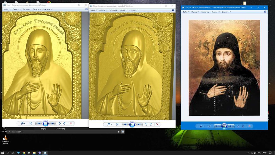275x155 pixels.
Task: Click the tilted relief image in 2.jpg viewer
Action: pos(132,66)
